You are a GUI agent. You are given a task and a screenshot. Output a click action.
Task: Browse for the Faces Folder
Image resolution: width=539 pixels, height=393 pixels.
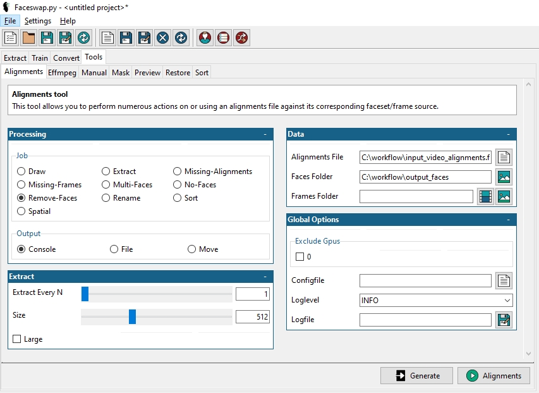click(x=504, y=177)
